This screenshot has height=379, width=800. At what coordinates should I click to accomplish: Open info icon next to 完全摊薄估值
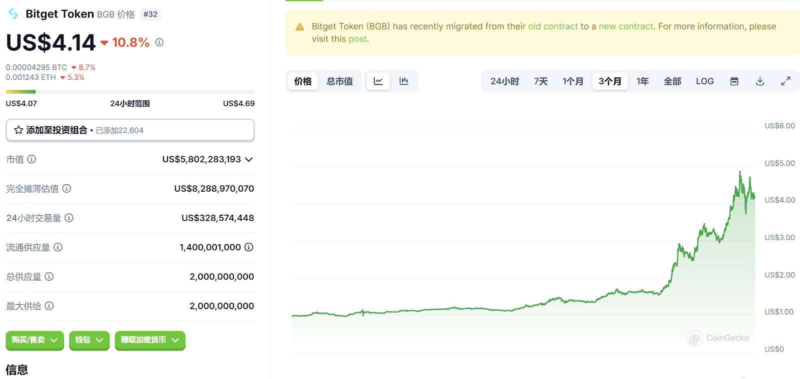66,188
